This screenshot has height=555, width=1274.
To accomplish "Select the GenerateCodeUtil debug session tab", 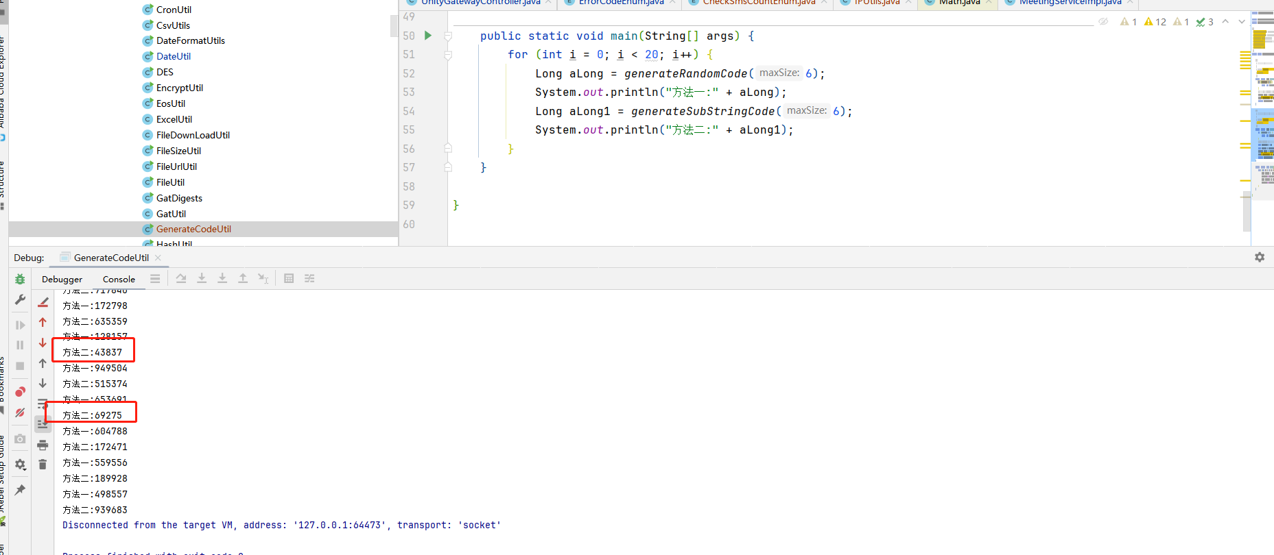I will click(x=111, y=258).
